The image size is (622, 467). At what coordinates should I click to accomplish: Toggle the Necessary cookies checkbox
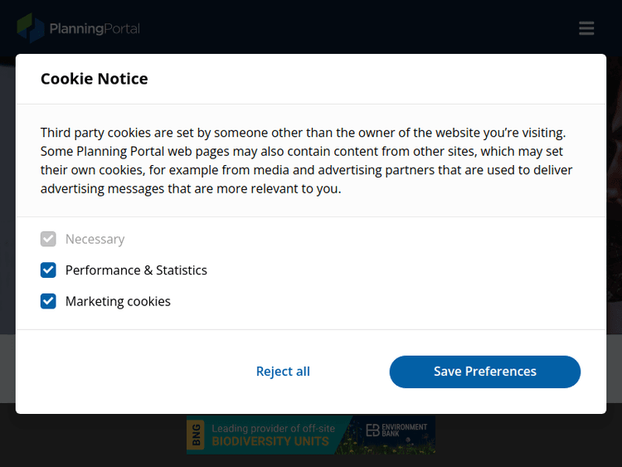pyautogui.click(x=48, y=239)
